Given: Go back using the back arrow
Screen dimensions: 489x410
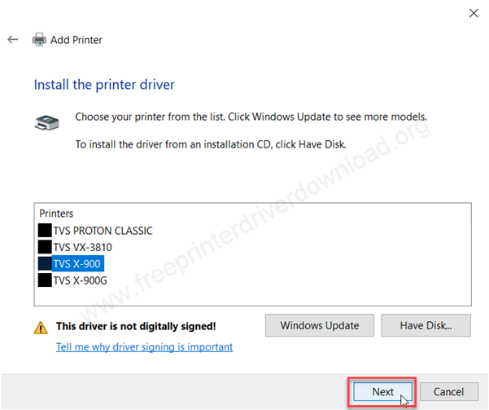Looking at the screenshot, I should pos(13,39).
